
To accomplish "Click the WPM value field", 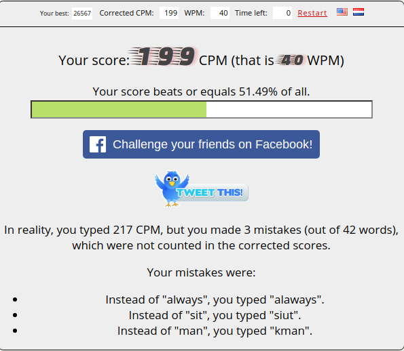I will coord(220,13).
